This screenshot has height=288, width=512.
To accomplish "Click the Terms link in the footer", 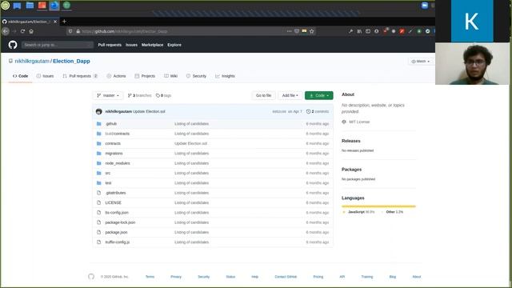I will (x=150, y=277).
